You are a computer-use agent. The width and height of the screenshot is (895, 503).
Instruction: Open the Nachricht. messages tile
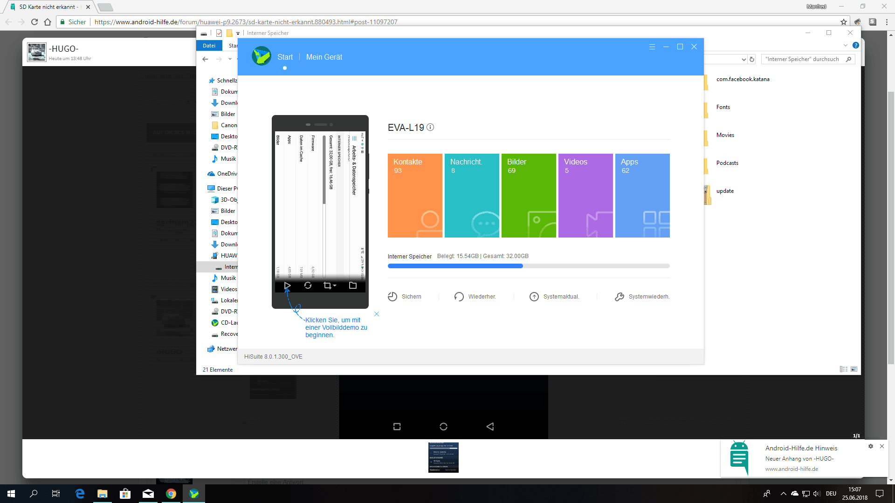pyautogui.click(x=472, y=196)
